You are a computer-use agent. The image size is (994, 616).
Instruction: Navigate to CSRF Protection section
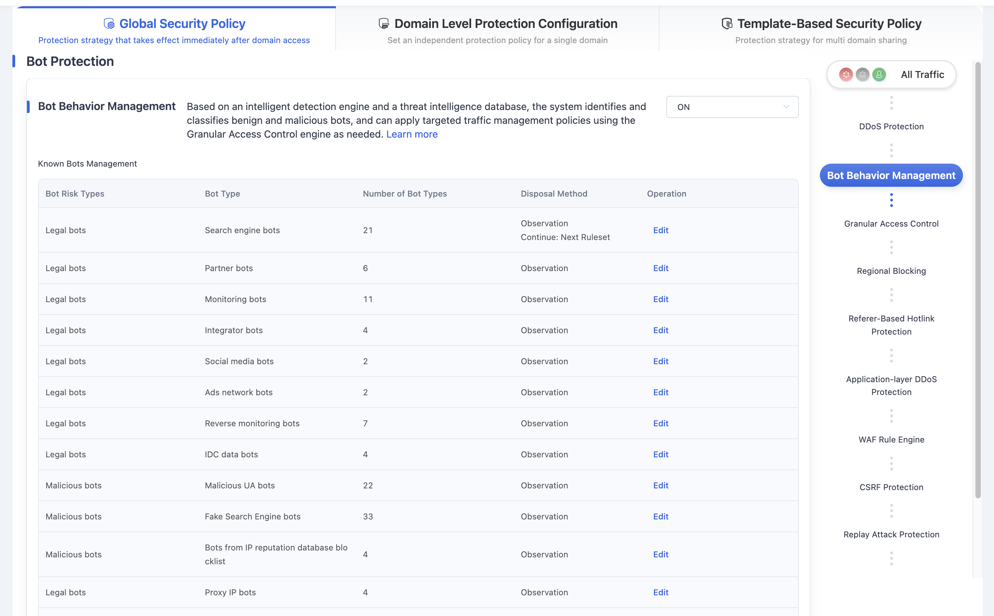pos(891,487)
